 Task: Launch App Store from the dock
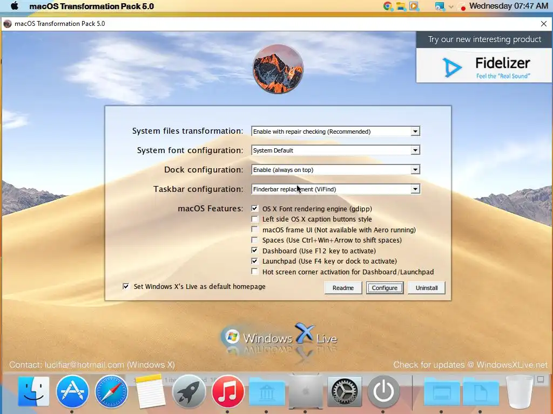point(72,391)
